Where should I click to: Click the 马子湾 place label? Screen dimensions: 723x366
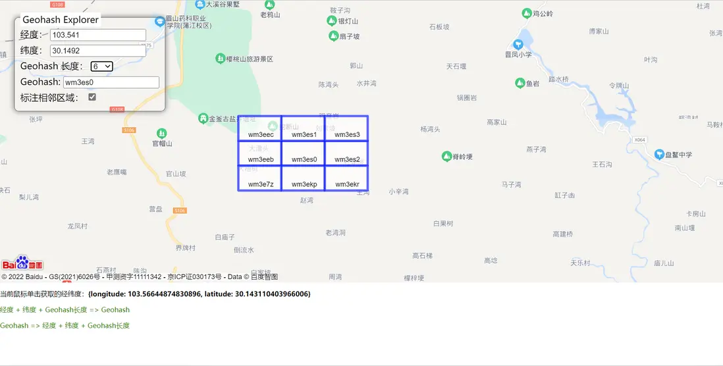click(x=512, y=184)
